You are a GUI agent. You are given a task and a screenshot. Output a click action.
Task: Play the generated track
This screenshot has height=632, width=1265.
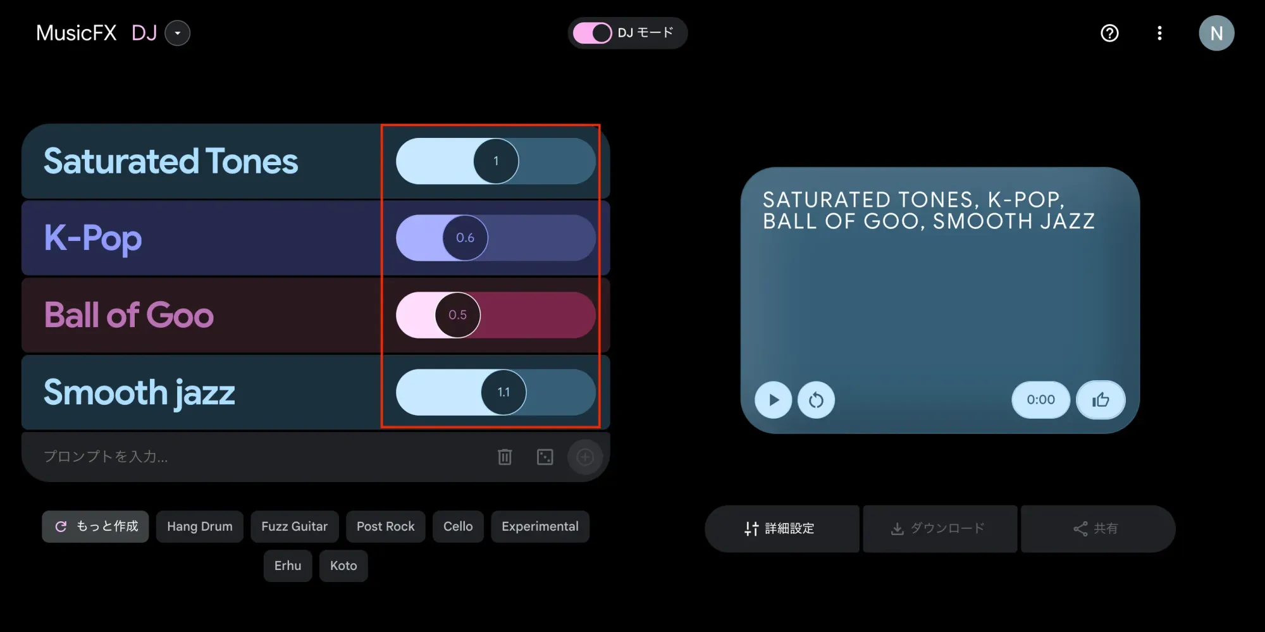tap(773, 400)
